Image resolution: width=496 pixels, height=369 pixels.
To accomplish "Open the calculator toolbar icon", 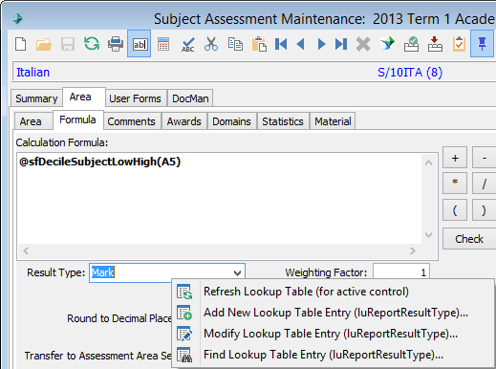I will point(163,44).
